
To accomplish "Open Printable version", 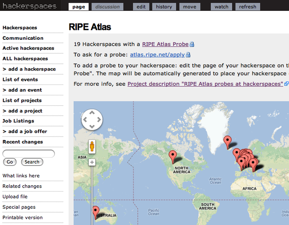I will click(x=23, y=218).
